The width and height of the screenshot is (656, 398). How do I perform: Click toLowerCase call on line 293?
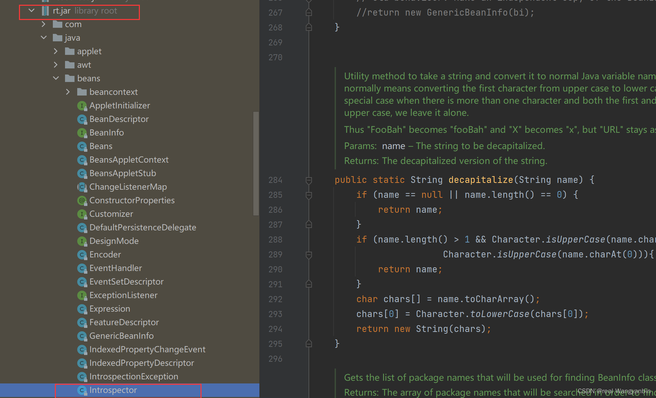click(x=500, y=314)
